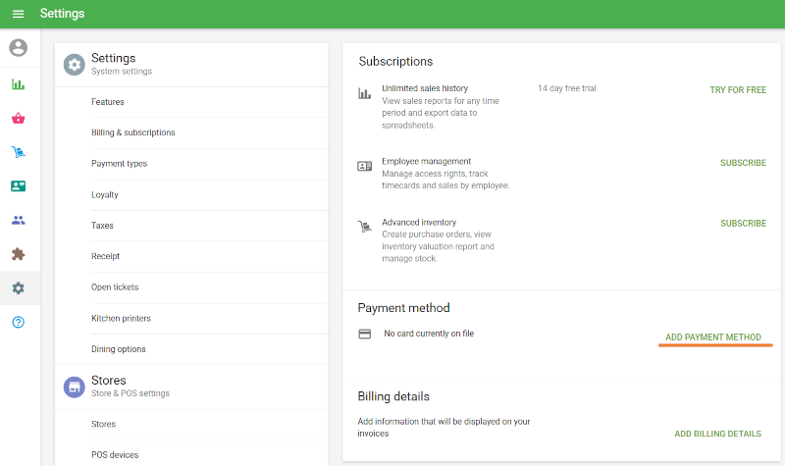The height and width of the screenshot is (466, 785).
Task: Open Employees ID card icon in sidebar
Action: pyautogui.click(x=18, y=186)
